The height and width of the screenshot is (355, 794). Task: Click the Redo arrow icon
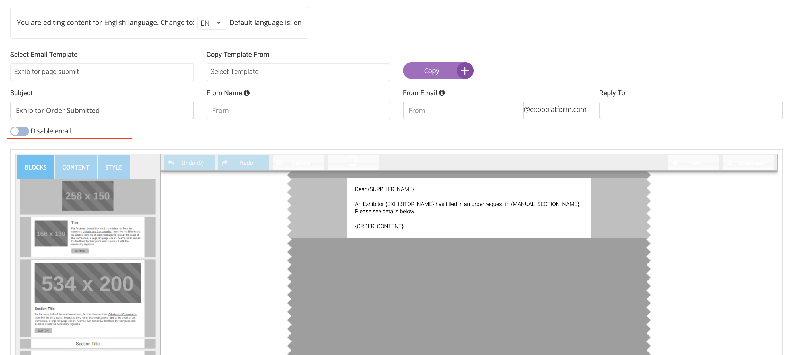(x=225, y=163)
